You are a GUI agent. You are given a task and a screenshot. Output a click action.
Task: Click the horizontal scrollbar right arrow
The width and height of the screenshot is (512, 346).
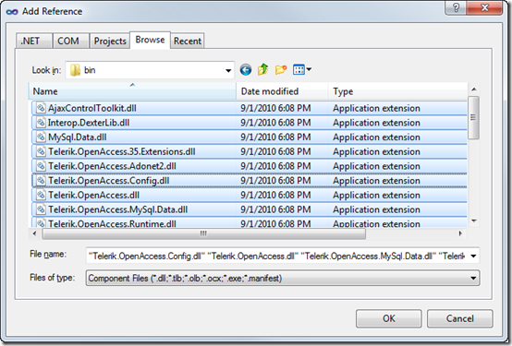click(x=460, y=233)
